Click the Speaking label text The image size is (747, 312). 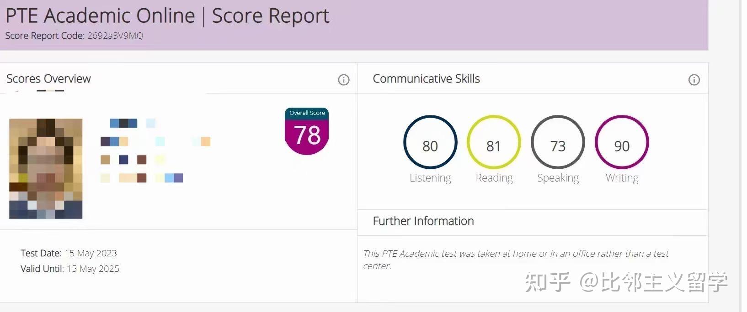(558, 178)
